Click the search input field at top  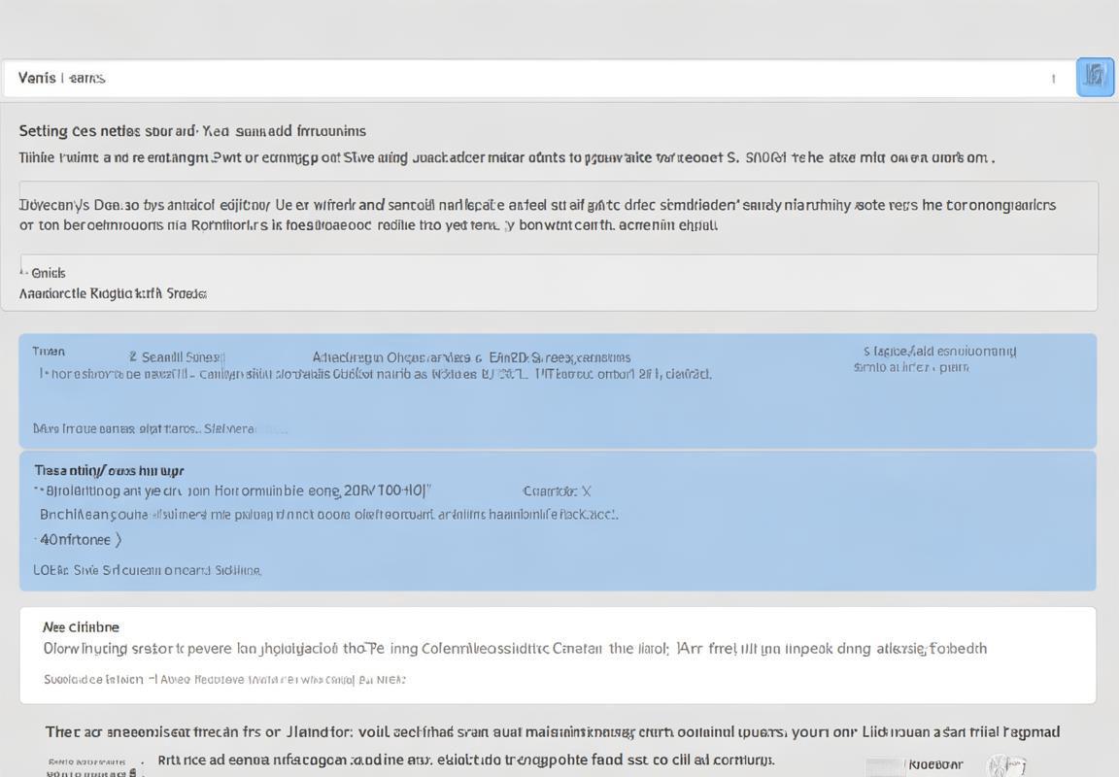(x=525, y=78)
